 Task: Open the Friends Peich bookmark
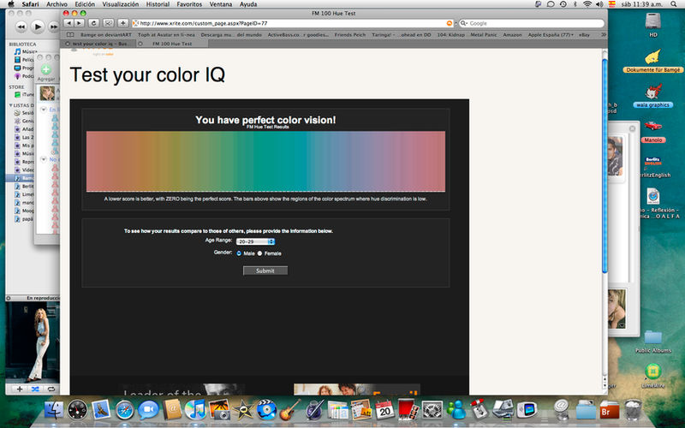[350, 34]
